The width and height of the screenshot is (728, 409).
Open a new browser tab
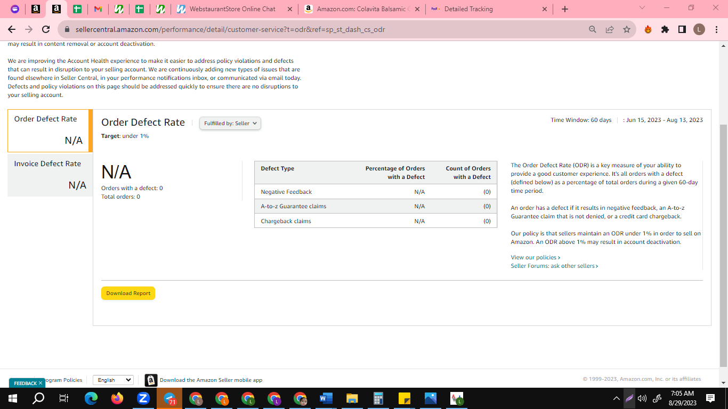pyautogui.click(x=565, y=9)
